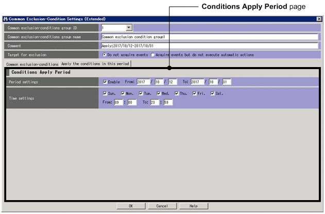The image size is (325, 214).
Task: Select Acquire events but no automatic actions
Action: click(152, 54)
